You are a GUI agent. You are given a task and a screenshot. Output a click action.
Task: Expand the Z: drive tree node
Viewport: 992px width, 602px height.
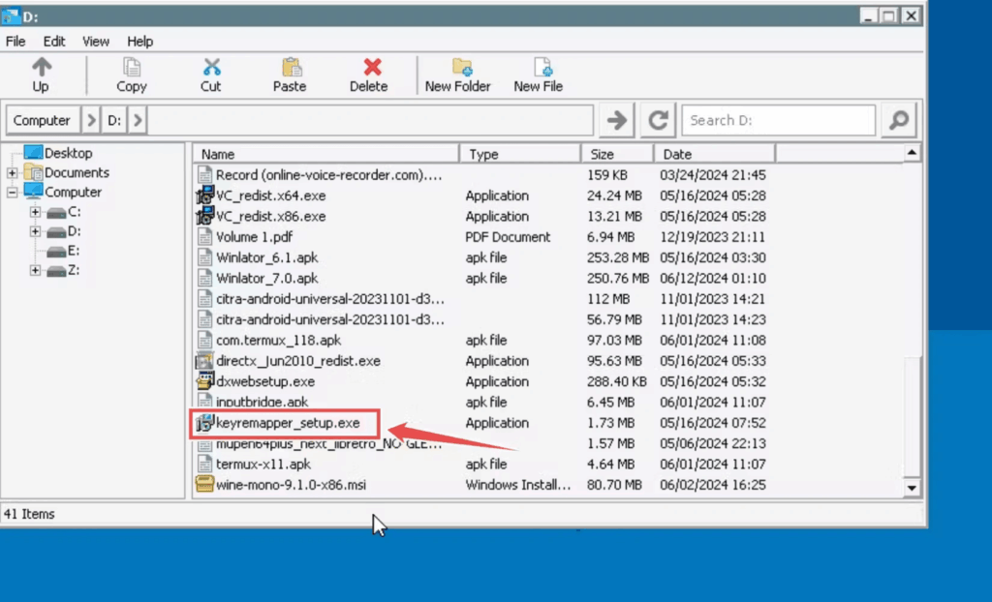click(35, 270)
